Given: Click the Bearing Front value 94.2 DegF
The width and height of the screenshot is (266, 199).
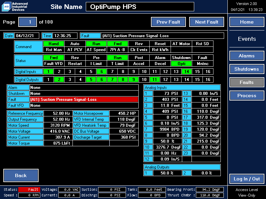Looking at the screenshot, I should (210, 189).
